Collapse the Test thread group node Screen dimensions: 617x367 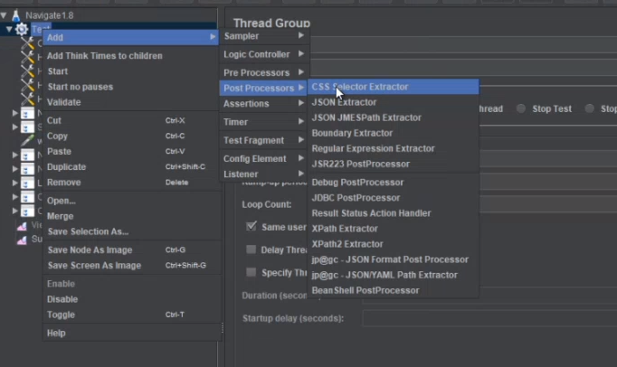(x=9, y=30)
